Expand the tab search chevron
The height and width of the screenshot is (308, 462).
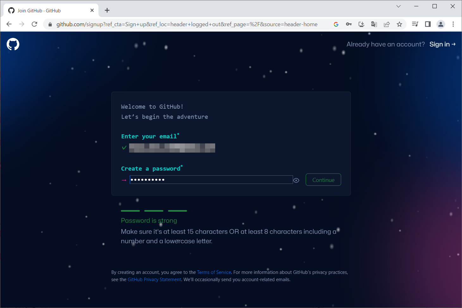pyautogui.click(x=398, y=6)
